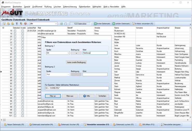Click the scroll-right arrow of horizontal scrollbar
Image resolution: width=192 pixels, height=131 pixels.
(x=188, y=120)
